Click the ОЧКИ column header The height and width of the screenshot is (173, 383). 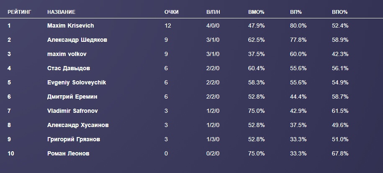(172, 12)
